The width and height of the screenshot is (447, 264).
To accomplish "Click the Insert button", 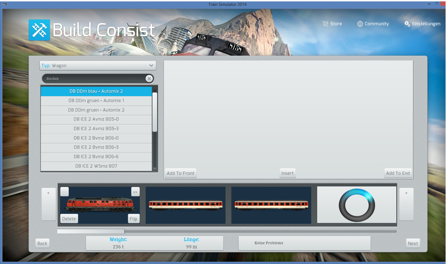I will click(288, 173).
